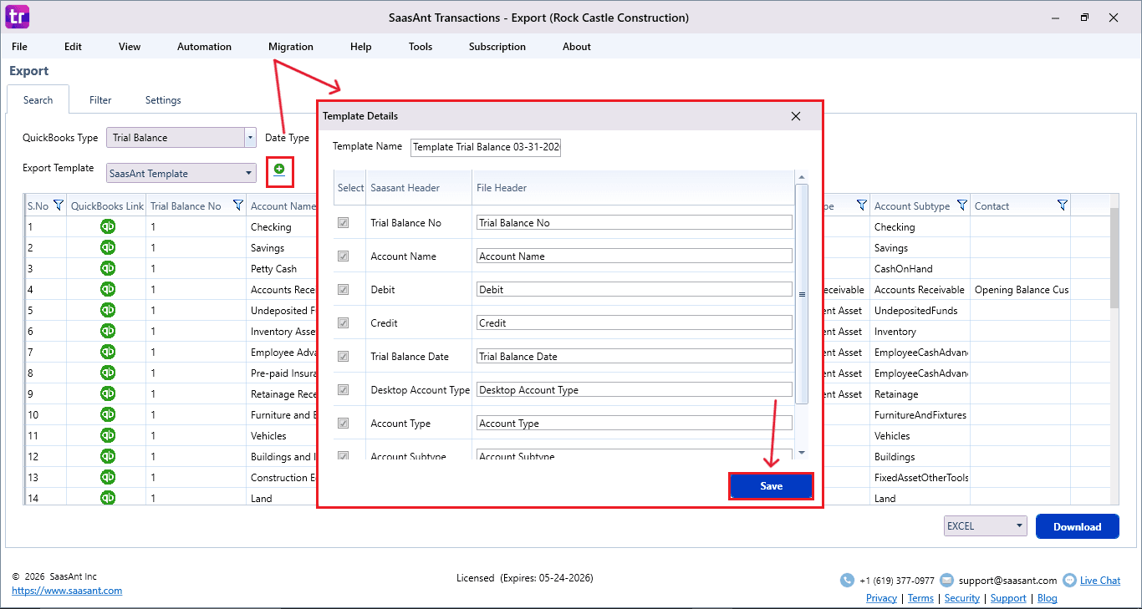
Task: Open the QuickBooks Type dropdown
Action: click(249, 137)
